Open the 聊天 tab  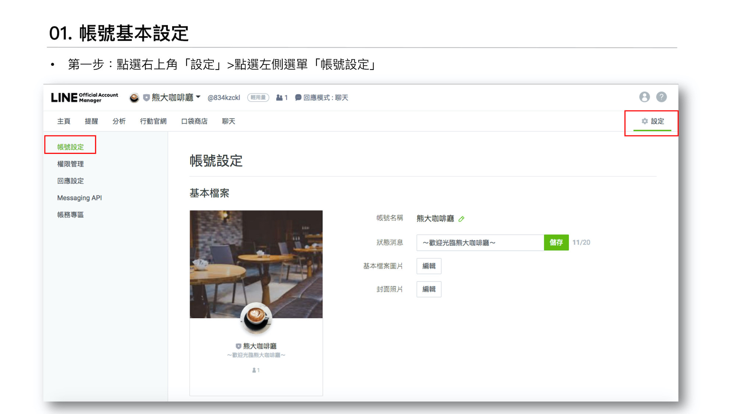click(228, 121)
